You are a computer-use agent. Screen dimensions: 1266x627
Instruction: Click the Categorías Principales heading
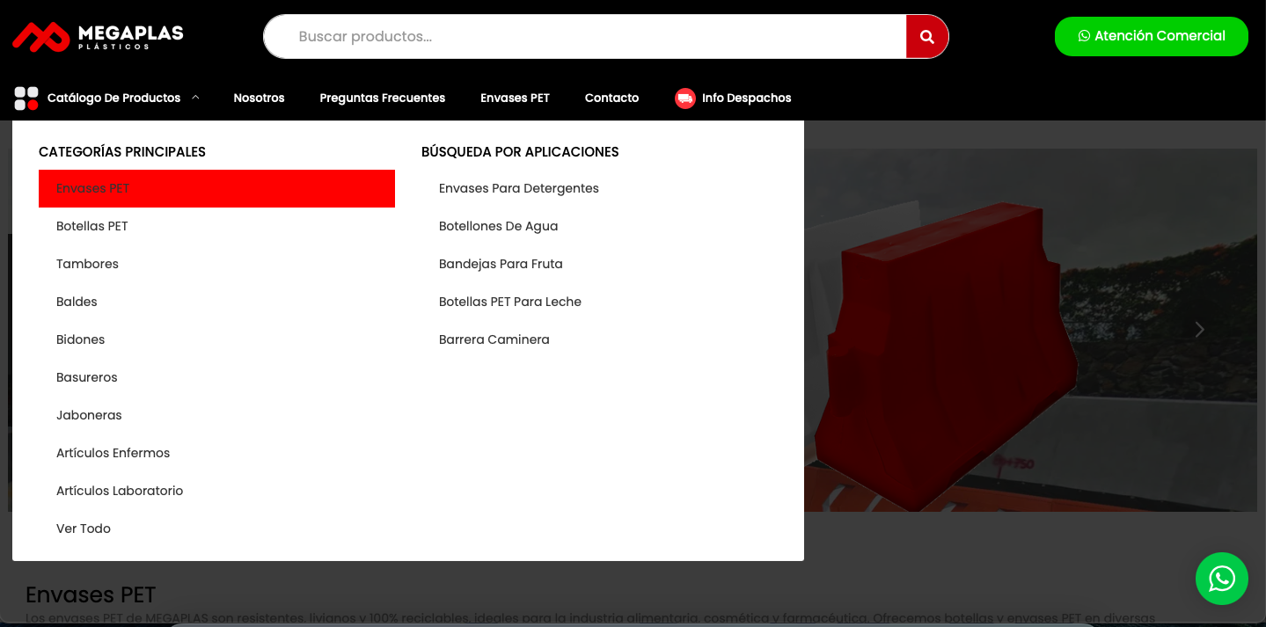pyautogui.click(x=122, y=152)
